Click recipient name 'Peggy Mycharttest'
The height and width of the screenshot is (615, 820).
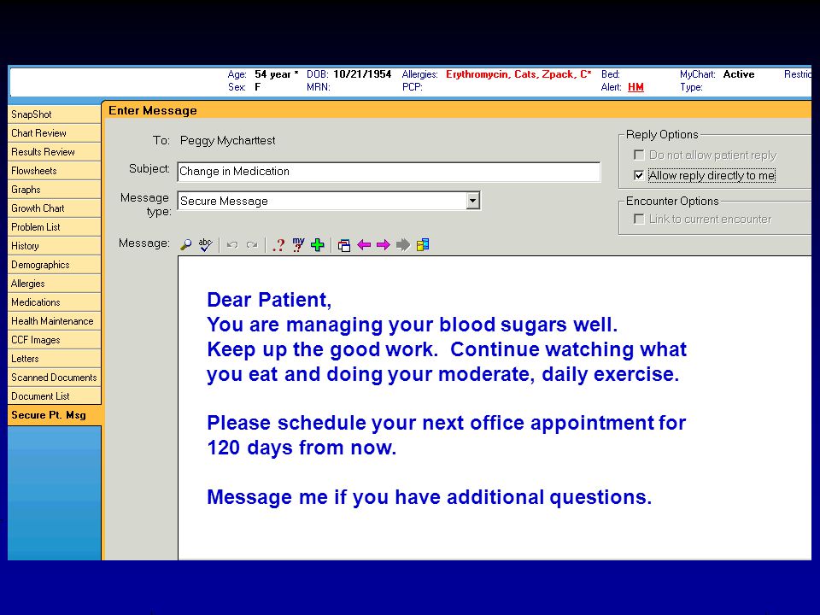coord(227,141)
